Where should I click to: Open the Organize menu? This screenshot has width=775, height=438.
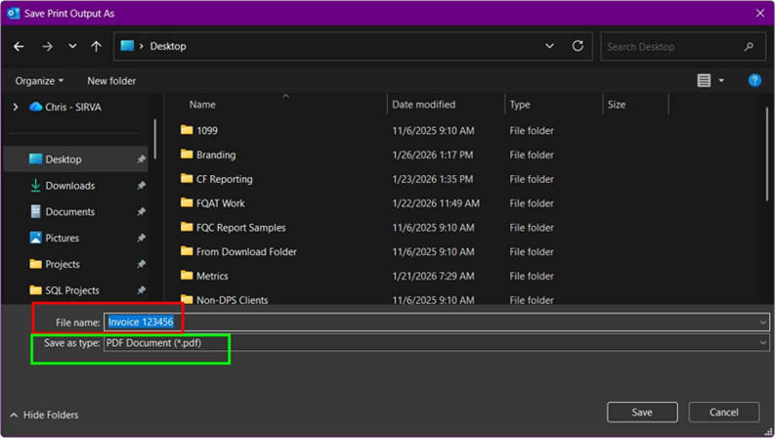[x=39, y=81]
